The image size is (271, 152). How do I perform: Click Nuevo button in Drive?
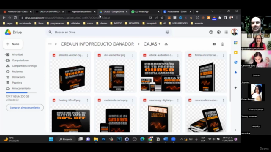click(x=13, y=44)
